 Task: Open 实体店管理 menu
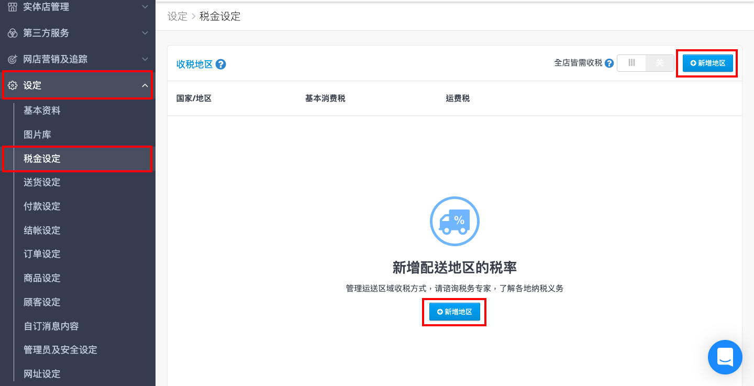pos(77,7)
